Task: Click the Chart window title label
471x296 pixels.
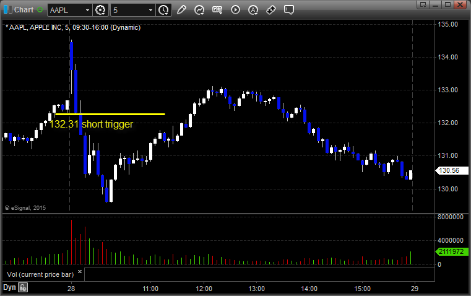Action: pyautogui.click(x=24, y=10)
